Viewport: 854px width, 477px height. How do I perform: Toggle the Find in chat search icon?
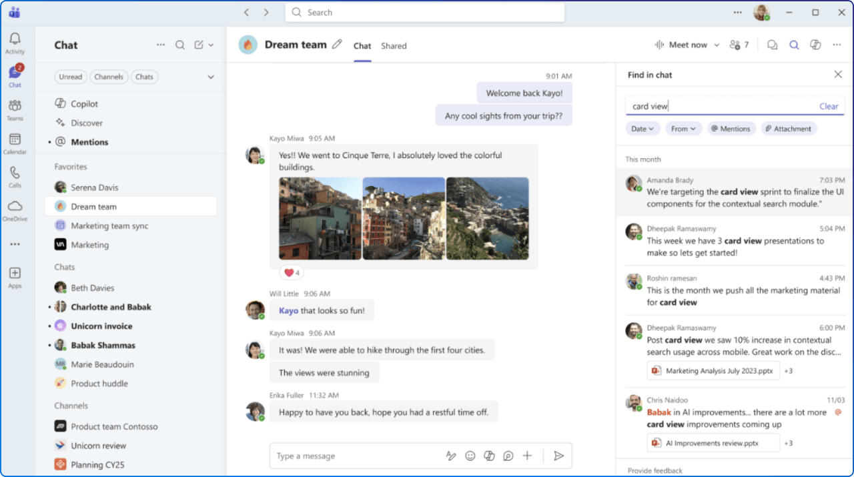coord(794,45)
